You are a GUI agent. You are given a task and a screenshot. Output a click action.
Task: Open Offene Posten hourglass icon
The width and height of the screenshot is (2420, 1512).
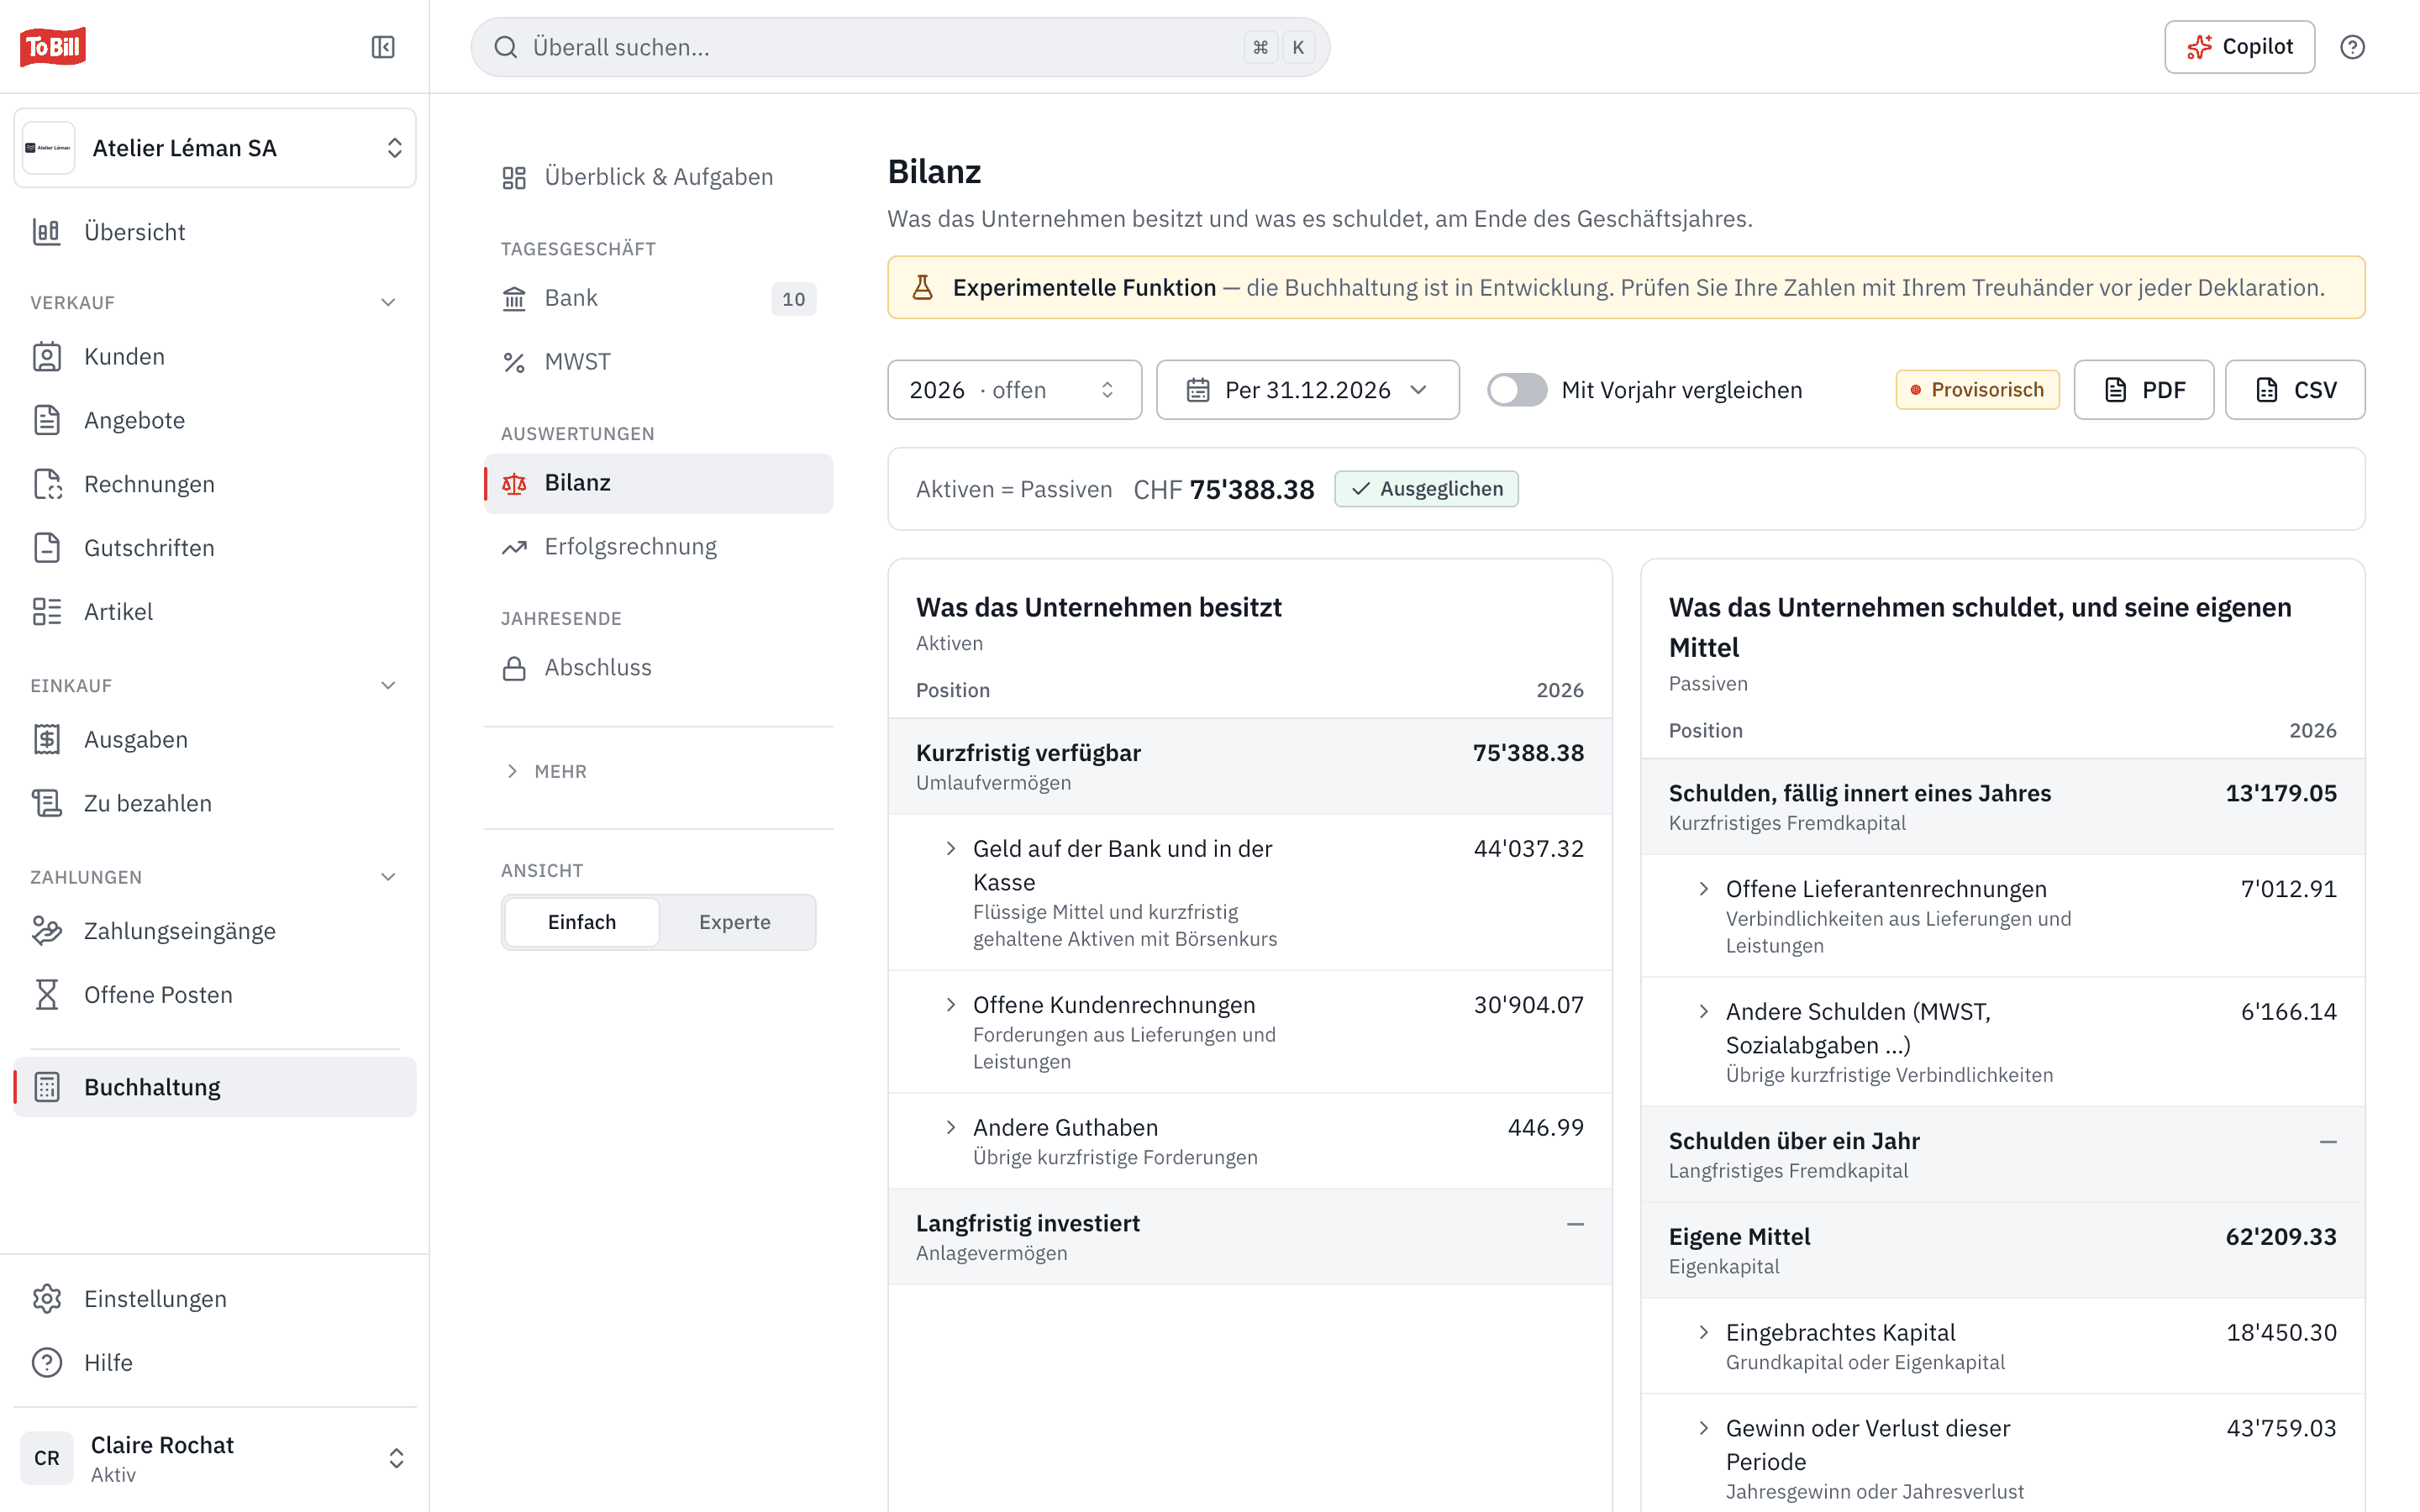point(47,995)
